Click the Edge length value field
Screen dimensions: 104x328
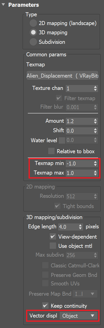pyautogui.click(x=68, y=227)
